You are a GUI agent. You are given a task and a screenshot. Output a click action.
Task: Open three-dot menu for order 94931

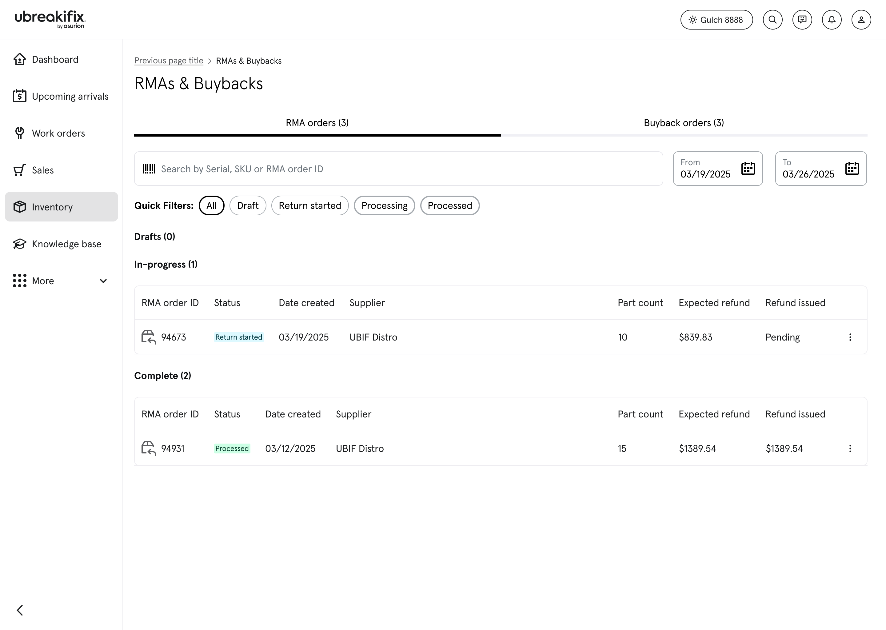[x=850, y=449]
